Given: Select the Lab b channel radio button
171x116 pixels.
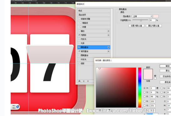Looking at the screenshot, I should click(x=162, y=97).
